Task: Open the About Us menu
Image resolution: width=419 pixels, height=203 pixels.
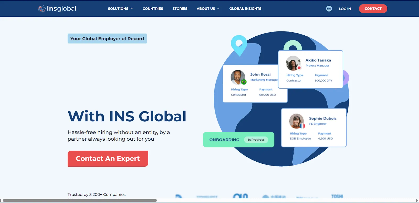Action: click(x=206, y=9)
